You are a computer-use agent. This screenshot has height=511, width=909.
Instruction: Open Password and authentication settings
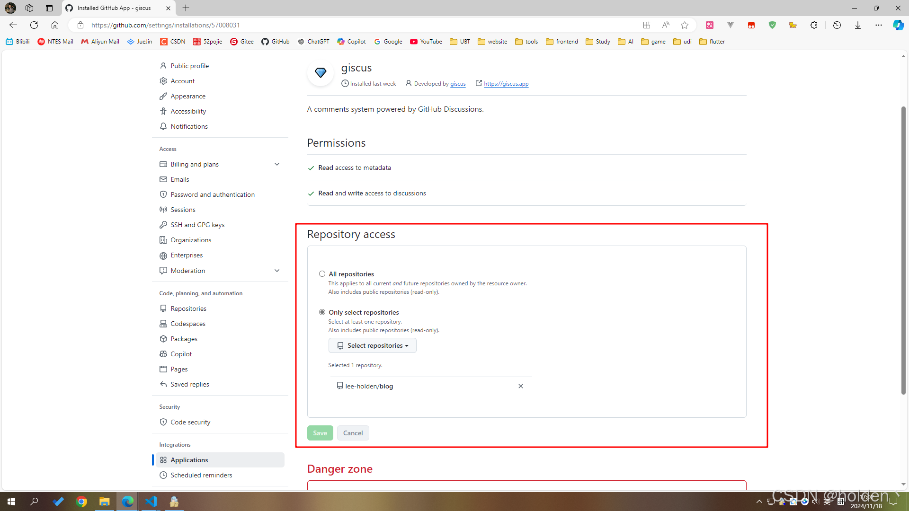(x=213, y=194)
